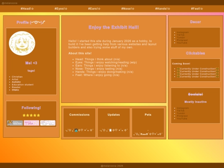Click the struck-through 'Autistic' tag

tap(16, 82)
